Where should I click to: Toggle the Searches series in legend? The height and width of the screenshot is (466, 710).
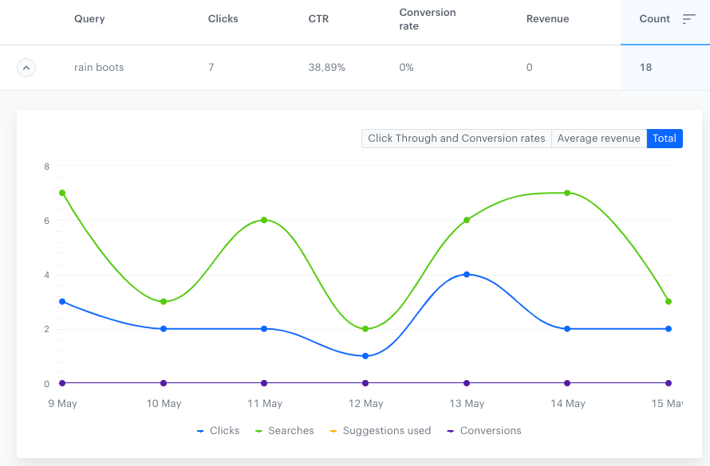(285, 431)
